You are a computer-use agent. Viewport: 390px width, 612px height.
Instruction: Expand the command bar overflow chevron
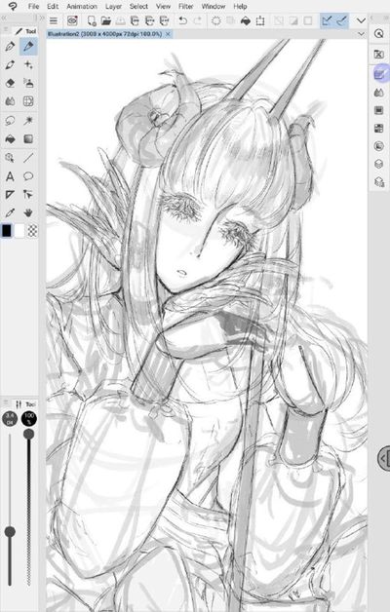coord(361,20)
